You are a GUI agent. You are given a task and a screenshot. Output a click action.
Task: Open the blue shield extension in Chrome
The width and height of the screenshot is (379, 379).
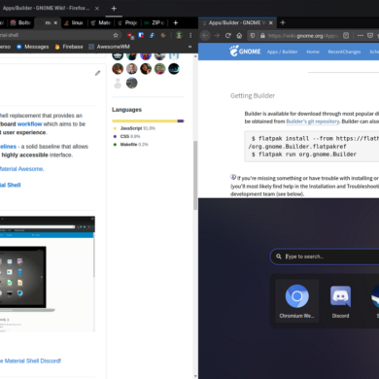click(x=141, y=35)
